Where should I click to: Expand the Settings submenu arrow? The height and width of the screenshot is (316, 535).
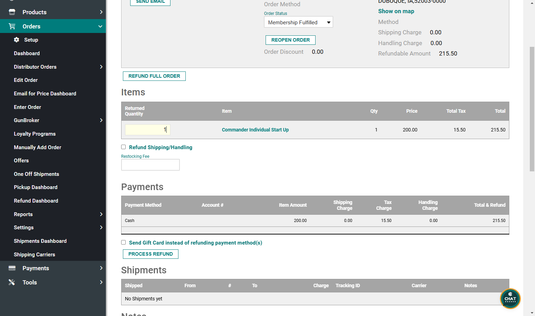coord(101,227)
